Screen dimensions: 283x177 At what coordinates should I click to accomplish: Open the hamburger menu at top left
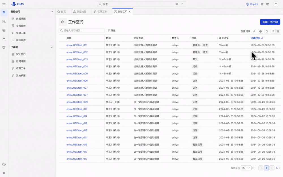tap(4, 4)
